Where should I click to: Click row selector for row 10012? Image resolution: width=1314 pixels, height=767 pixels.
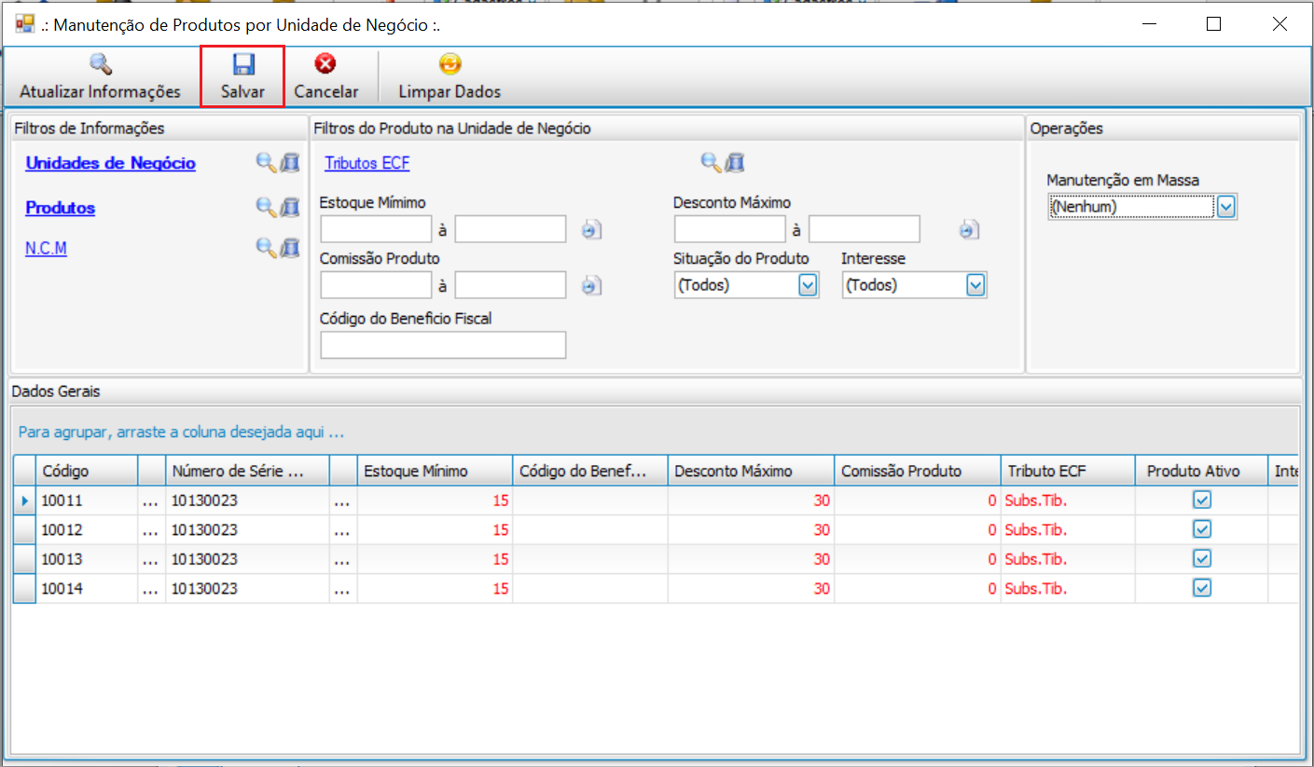(x=24, y=529)
